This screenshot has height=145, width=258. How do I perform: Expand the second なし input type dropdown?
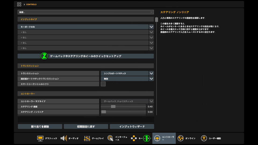pyautogui.click(x=151, y=37)
